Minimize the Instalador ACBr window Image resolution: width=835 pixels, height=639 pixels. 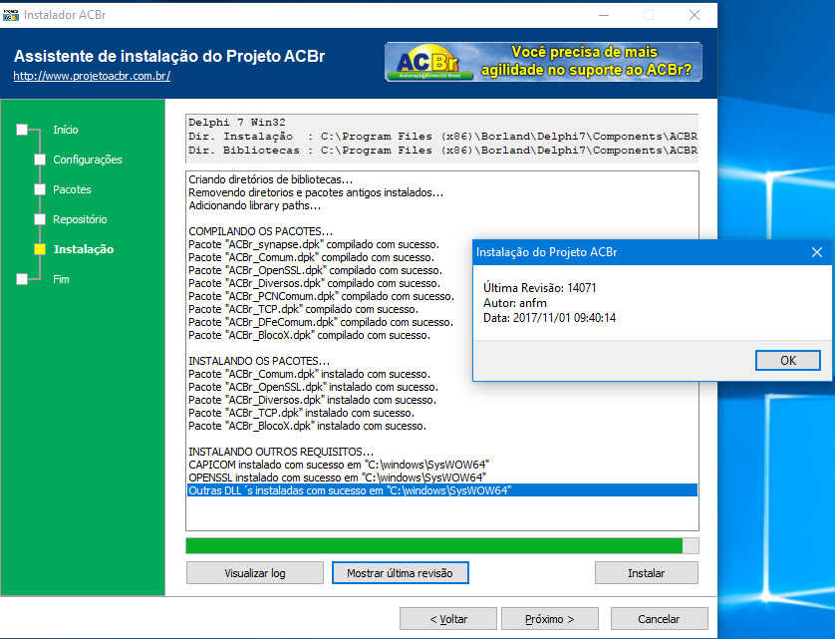click(604, 15)
